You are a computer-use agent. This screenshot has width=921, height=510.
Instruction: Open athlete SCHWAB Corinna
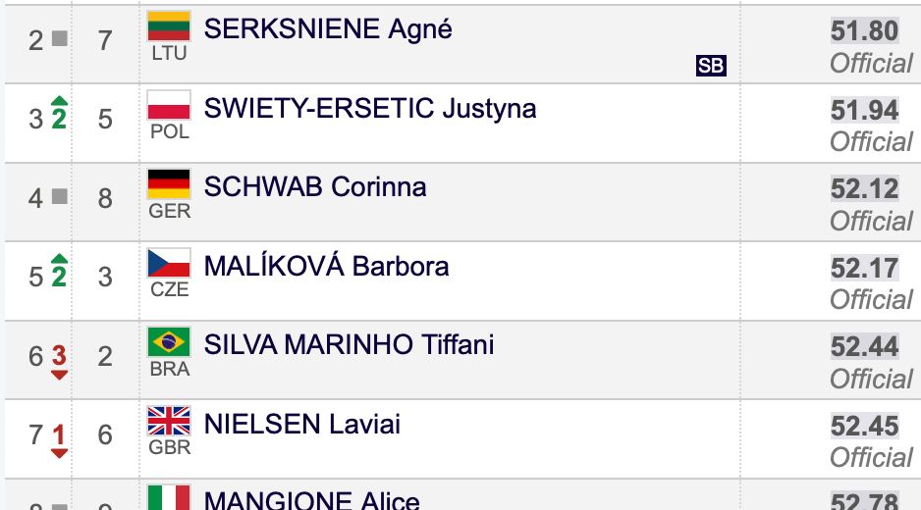point(315,187)
